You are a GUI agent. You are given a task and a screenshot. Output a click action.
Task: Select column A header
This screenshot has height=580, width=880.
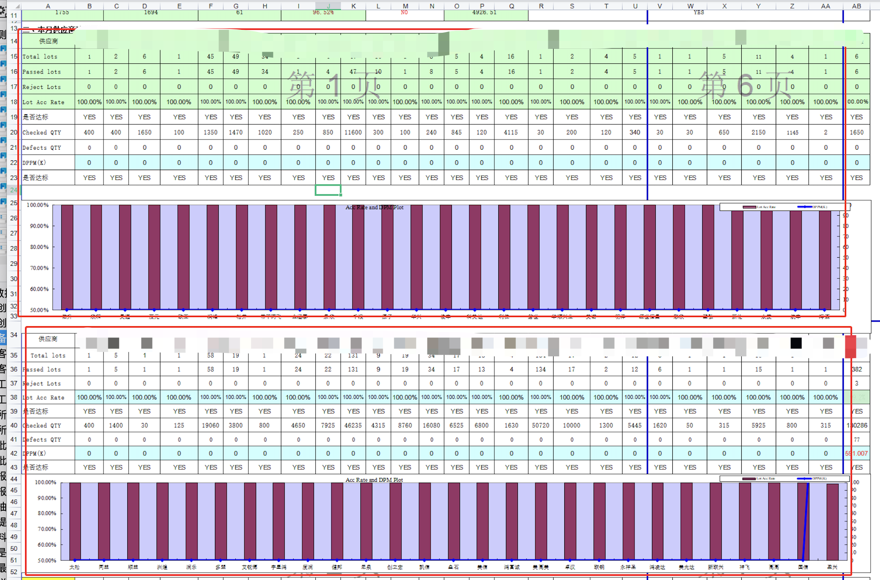coord(48,6)
